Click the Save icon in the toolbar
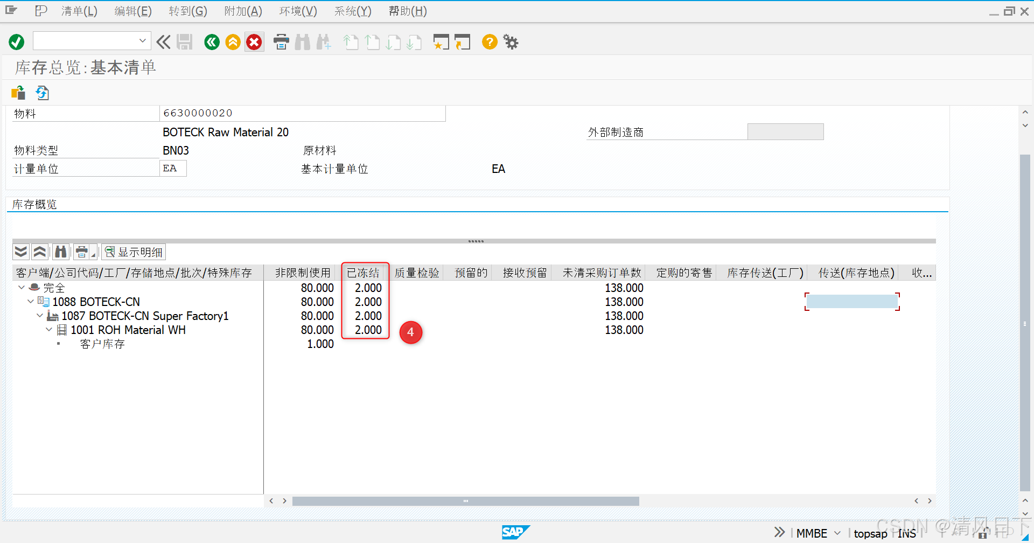This screenshot has width=1034, height=543. coord(185,42)
